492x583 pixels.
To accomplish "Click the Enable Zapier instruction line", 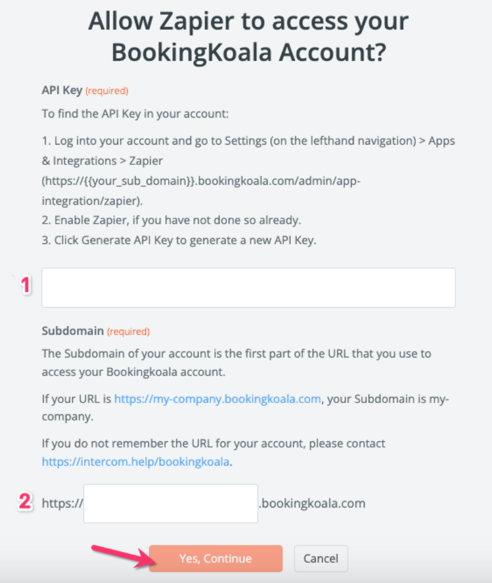I will click(171, 220).
